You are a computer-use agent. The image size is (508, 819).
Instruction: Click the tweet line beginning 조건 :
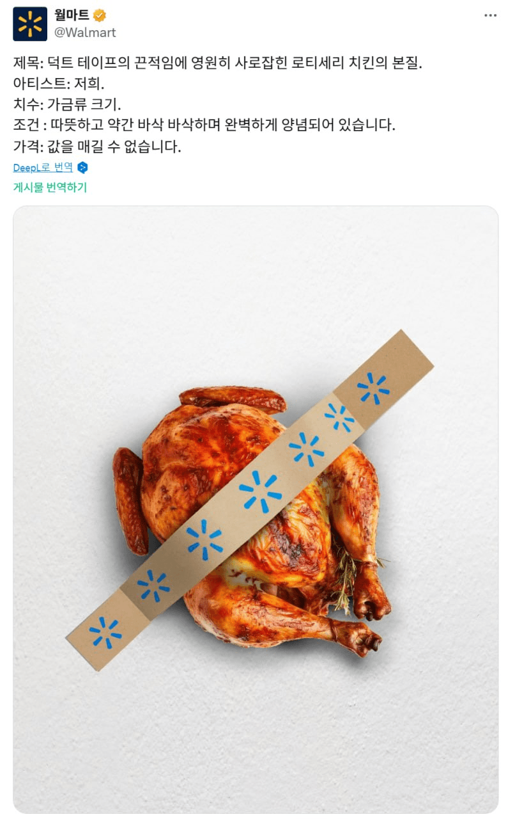click(x=204, y=125)
